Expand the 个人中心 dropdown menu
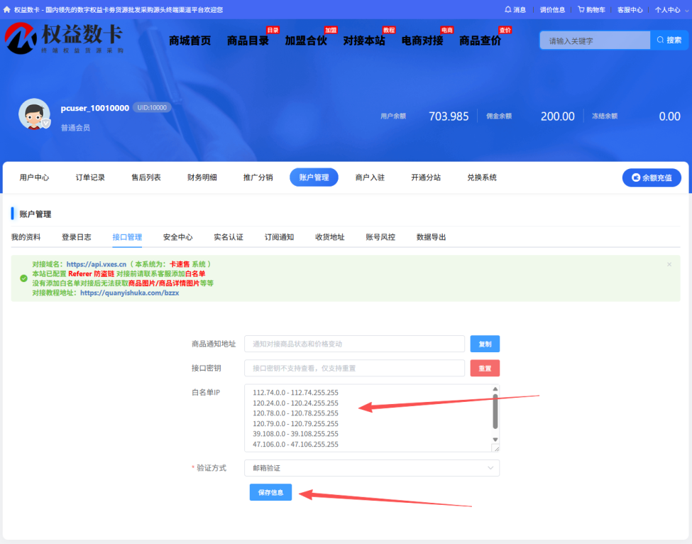 671,10
